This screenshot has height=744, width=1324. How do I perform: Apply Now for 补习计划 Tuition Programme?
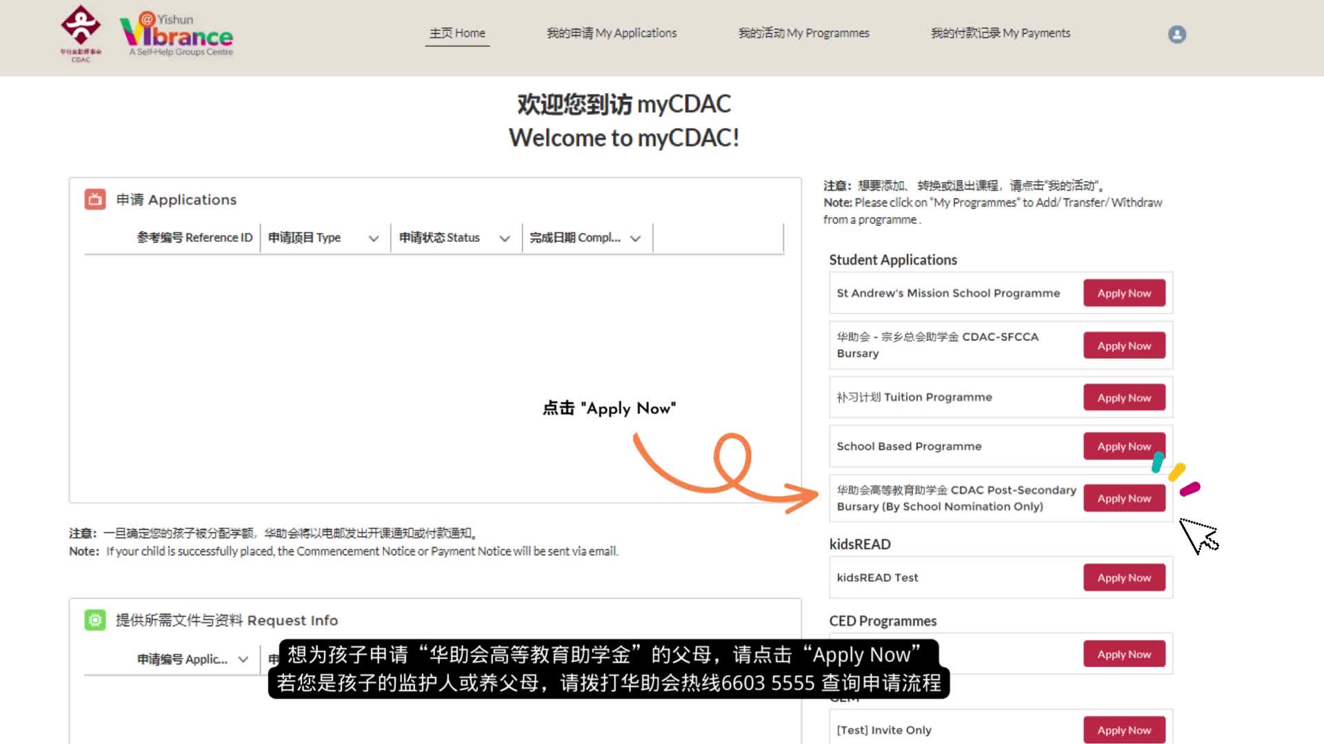(1124, 397)
